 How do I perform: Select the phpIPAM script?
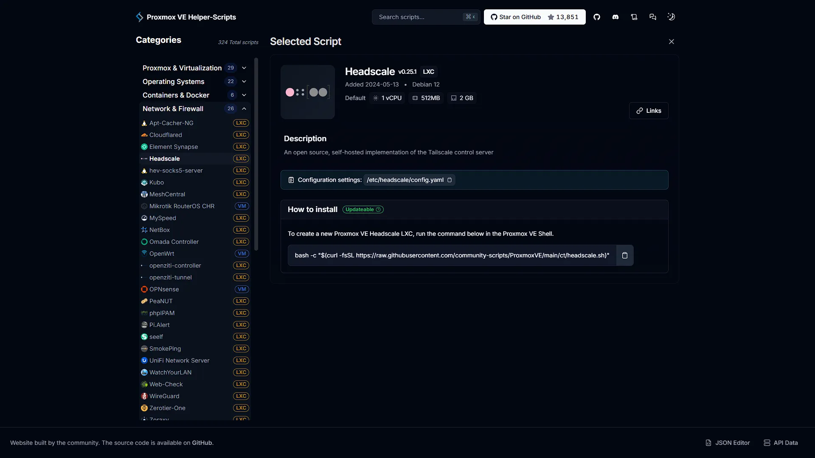point(195,313)
